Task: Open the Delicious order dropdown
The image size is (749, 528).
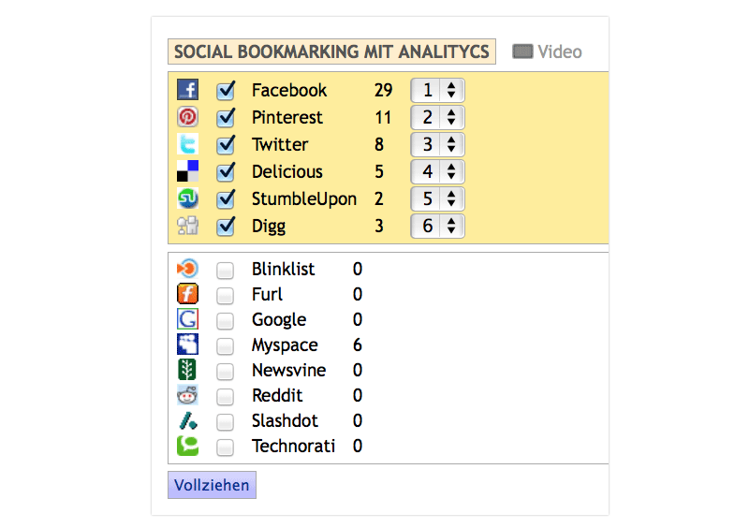Action: click(x=438, y=172)
